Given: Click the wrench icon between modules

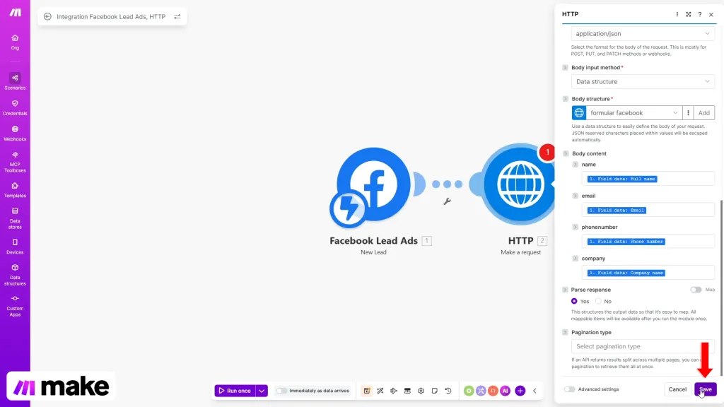Looking at the screenshot, I should pyautogui.click(x=447, y=201).
